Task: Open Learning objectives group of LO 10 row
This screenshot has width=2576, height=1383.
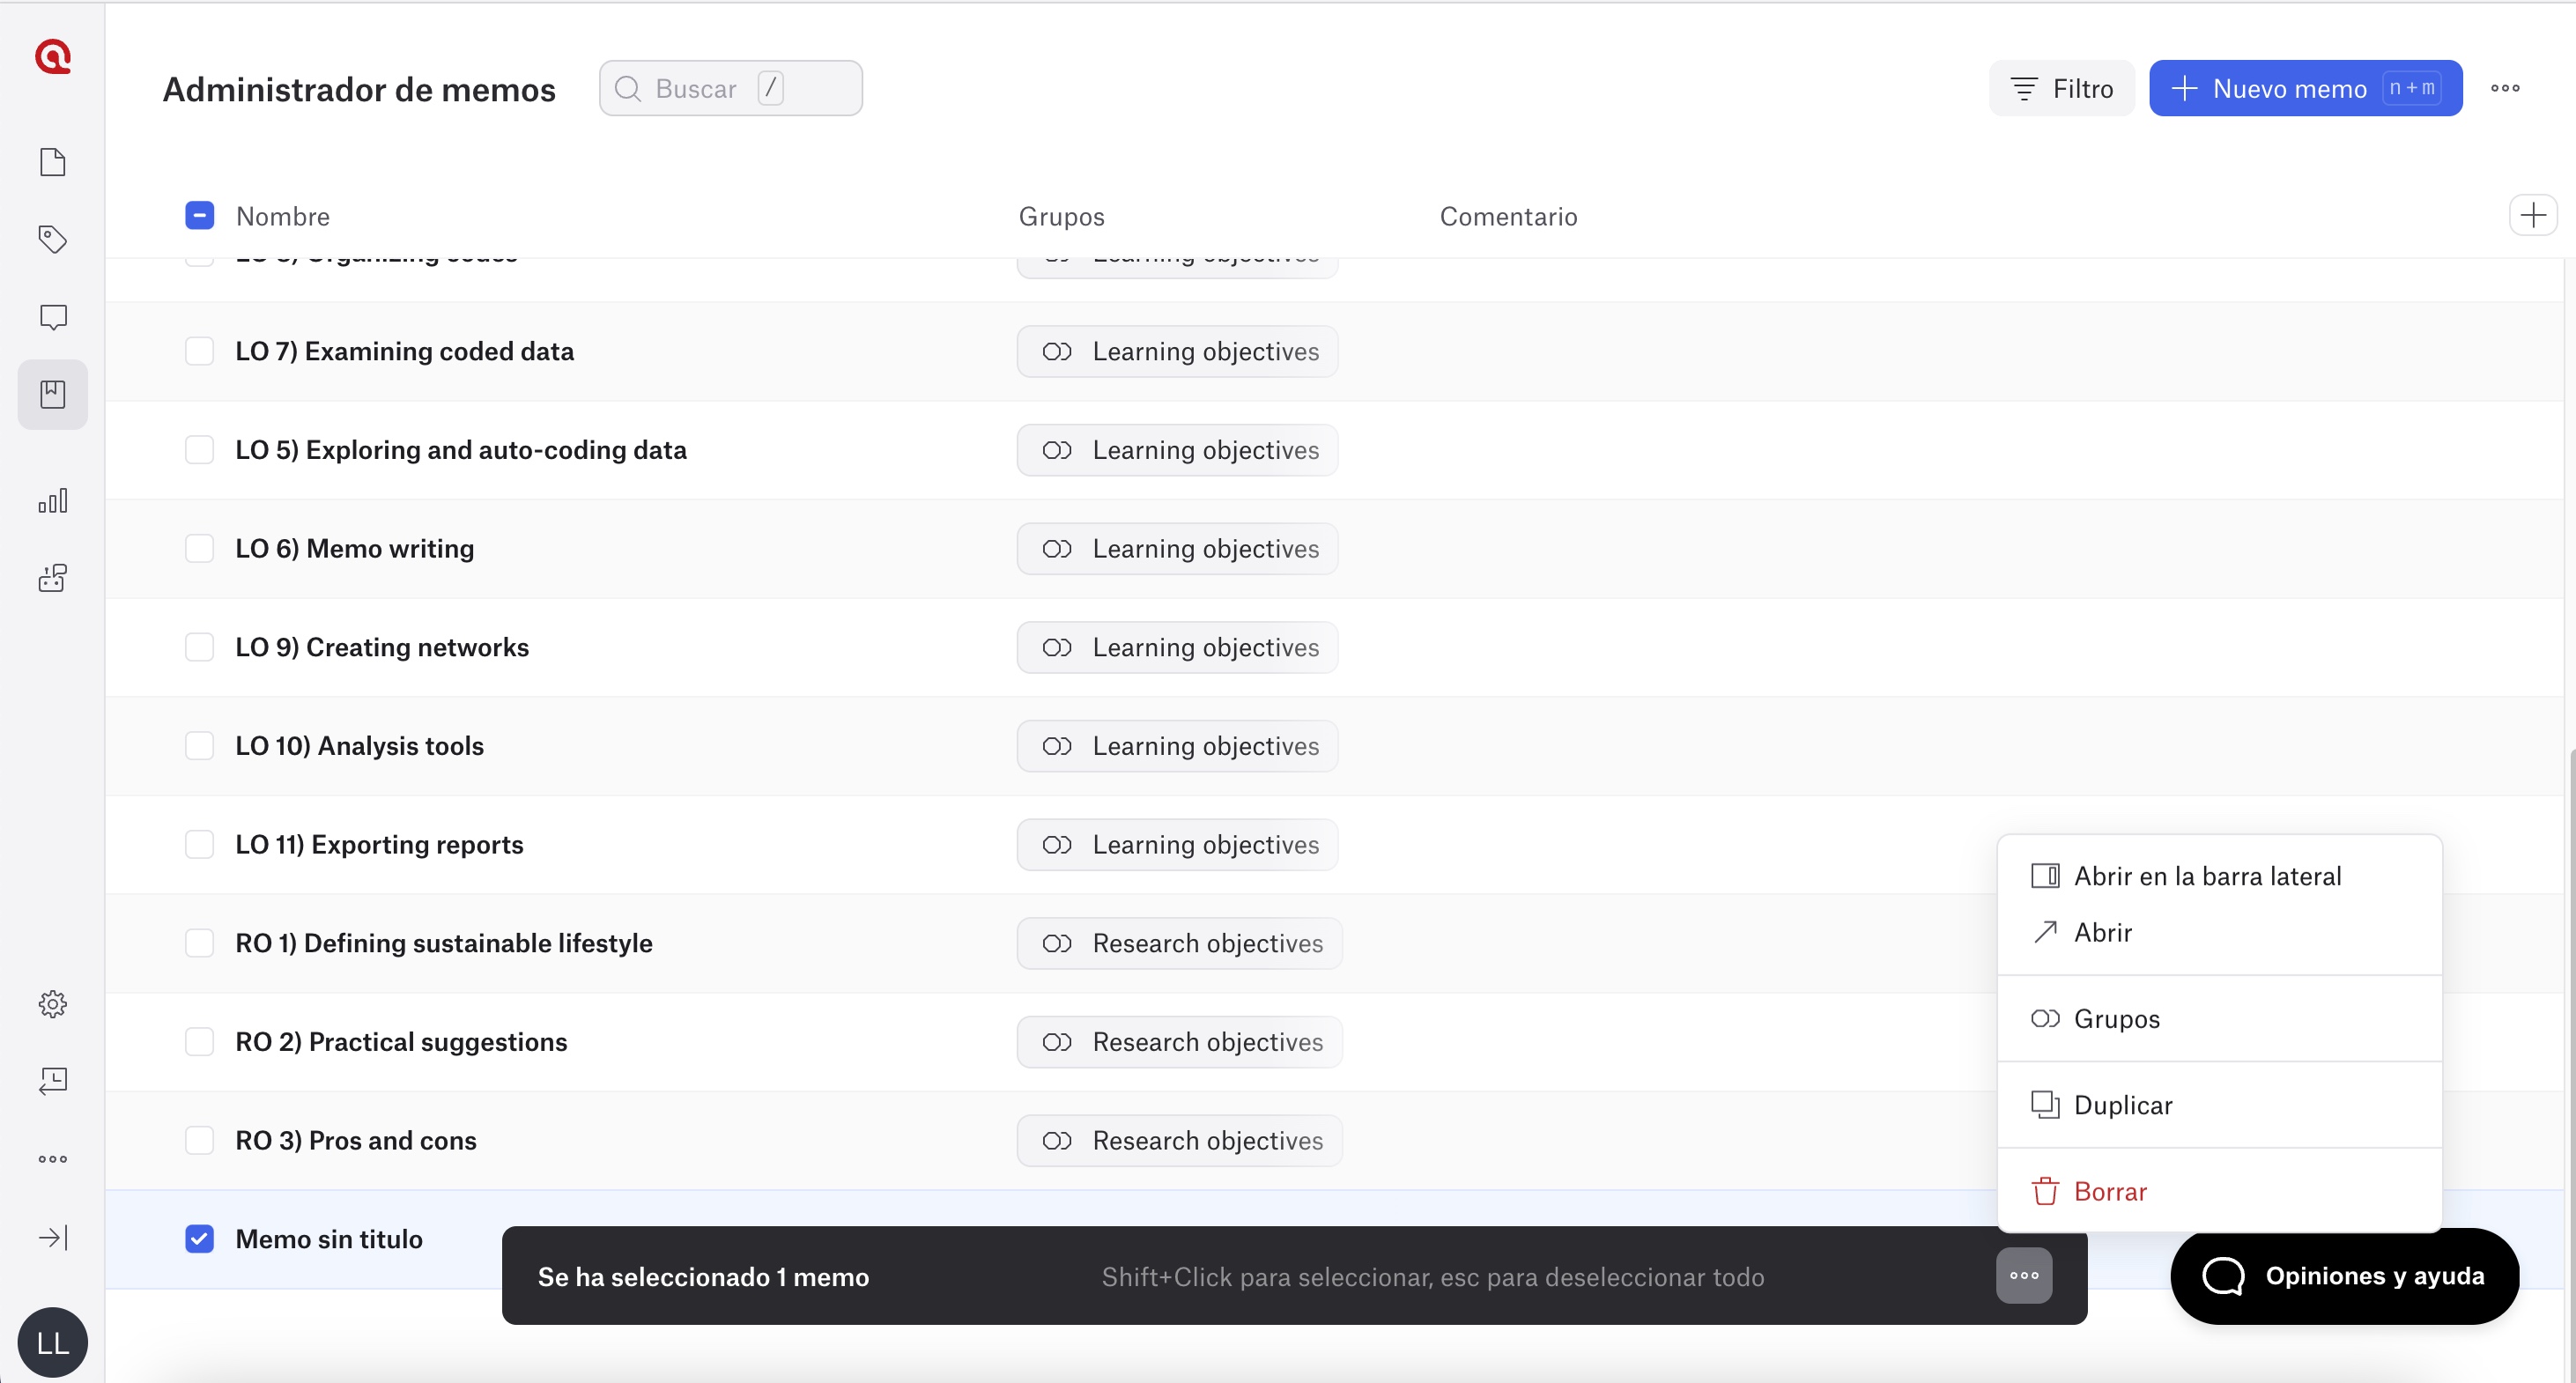Action: point(1178,746)
